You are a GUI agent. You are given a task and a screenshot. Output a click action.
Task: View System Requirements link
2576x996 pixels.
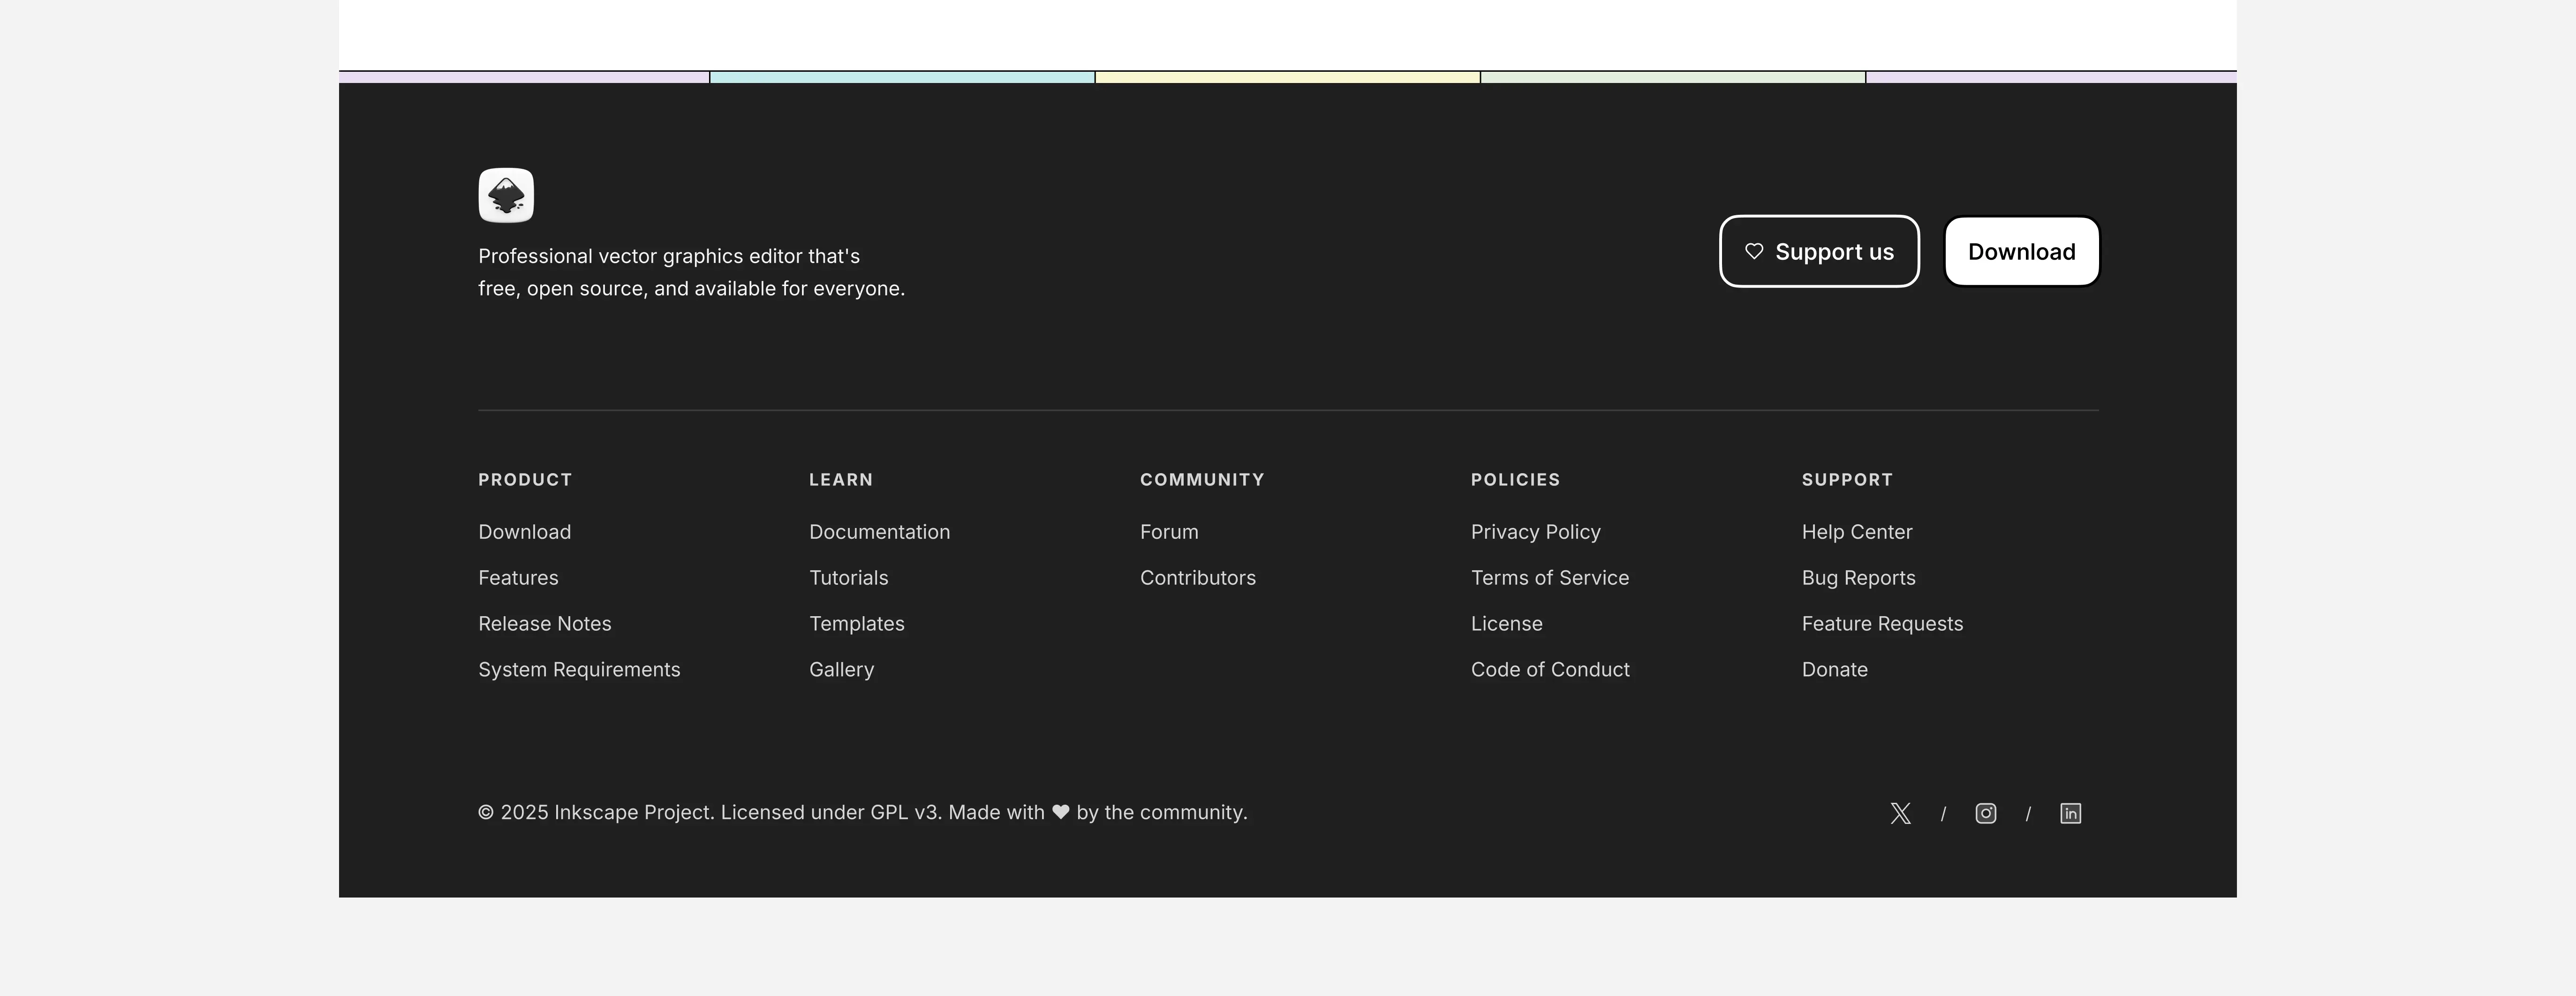coord(579,670)
